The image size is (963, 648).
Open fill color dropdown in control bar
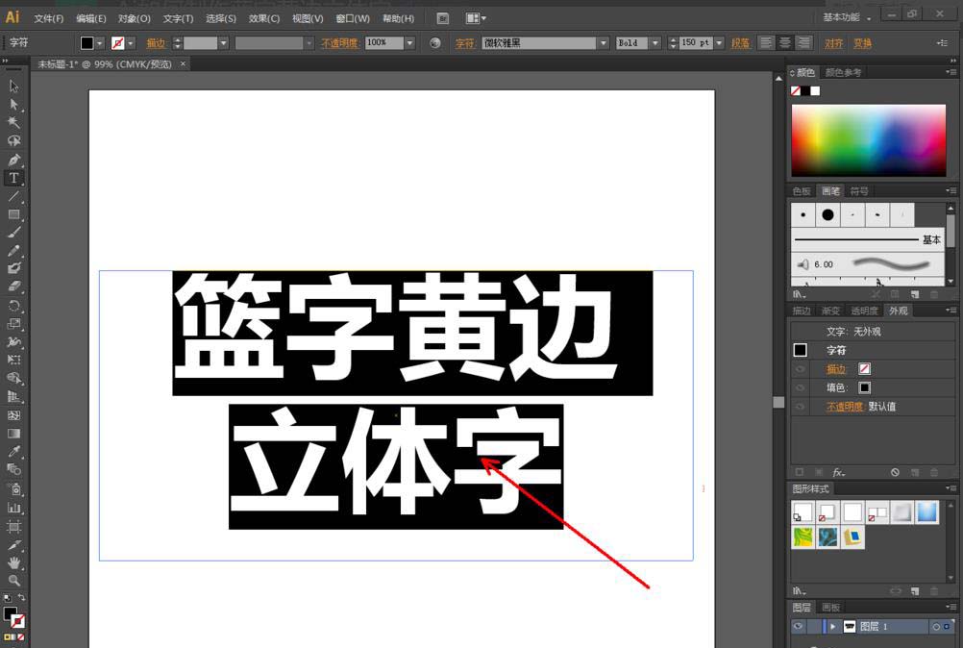(100, 43)
